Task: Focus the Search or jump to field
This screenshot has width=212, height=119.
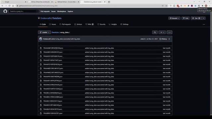Action: (24, 11)
